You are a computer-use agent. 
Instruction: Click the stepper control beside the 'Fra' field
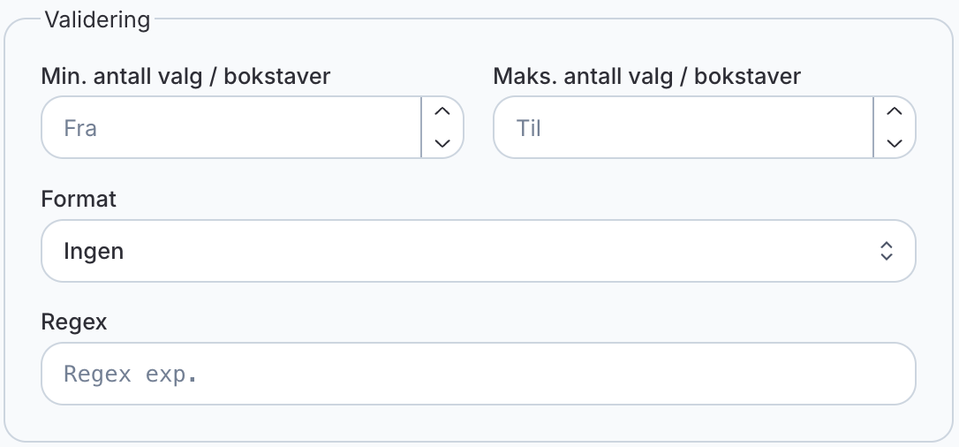pos(442,127)
